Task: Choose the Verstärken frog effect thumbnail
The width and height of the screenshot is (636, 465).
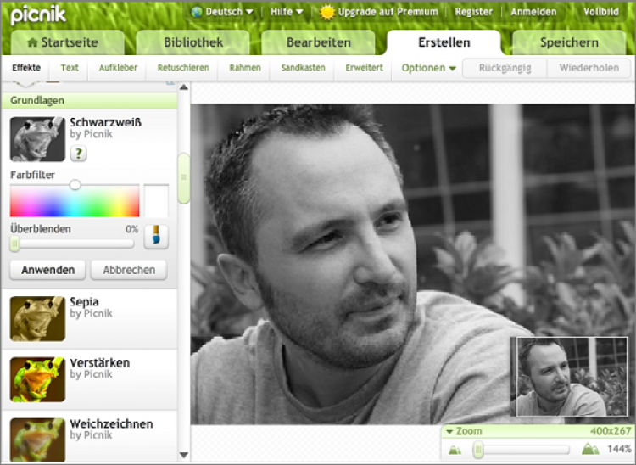Action: coord(37,379)
